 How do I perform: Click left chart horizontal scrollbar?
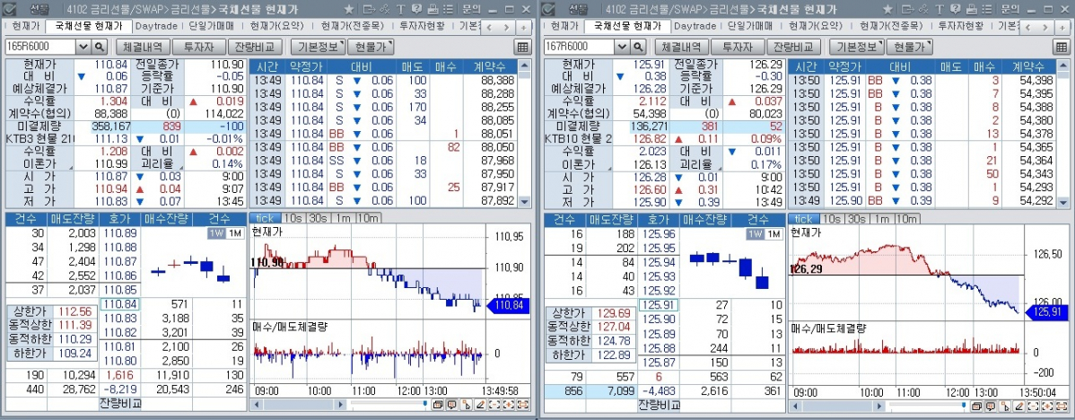[300, 404]
